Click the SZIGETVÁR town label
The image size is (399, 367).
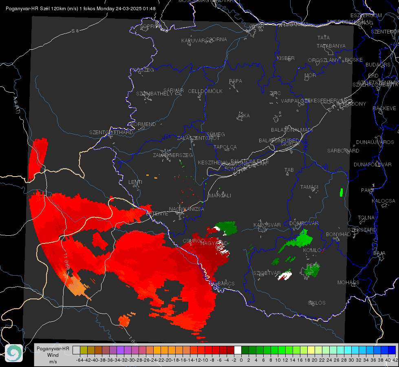(x=267, y=273)
